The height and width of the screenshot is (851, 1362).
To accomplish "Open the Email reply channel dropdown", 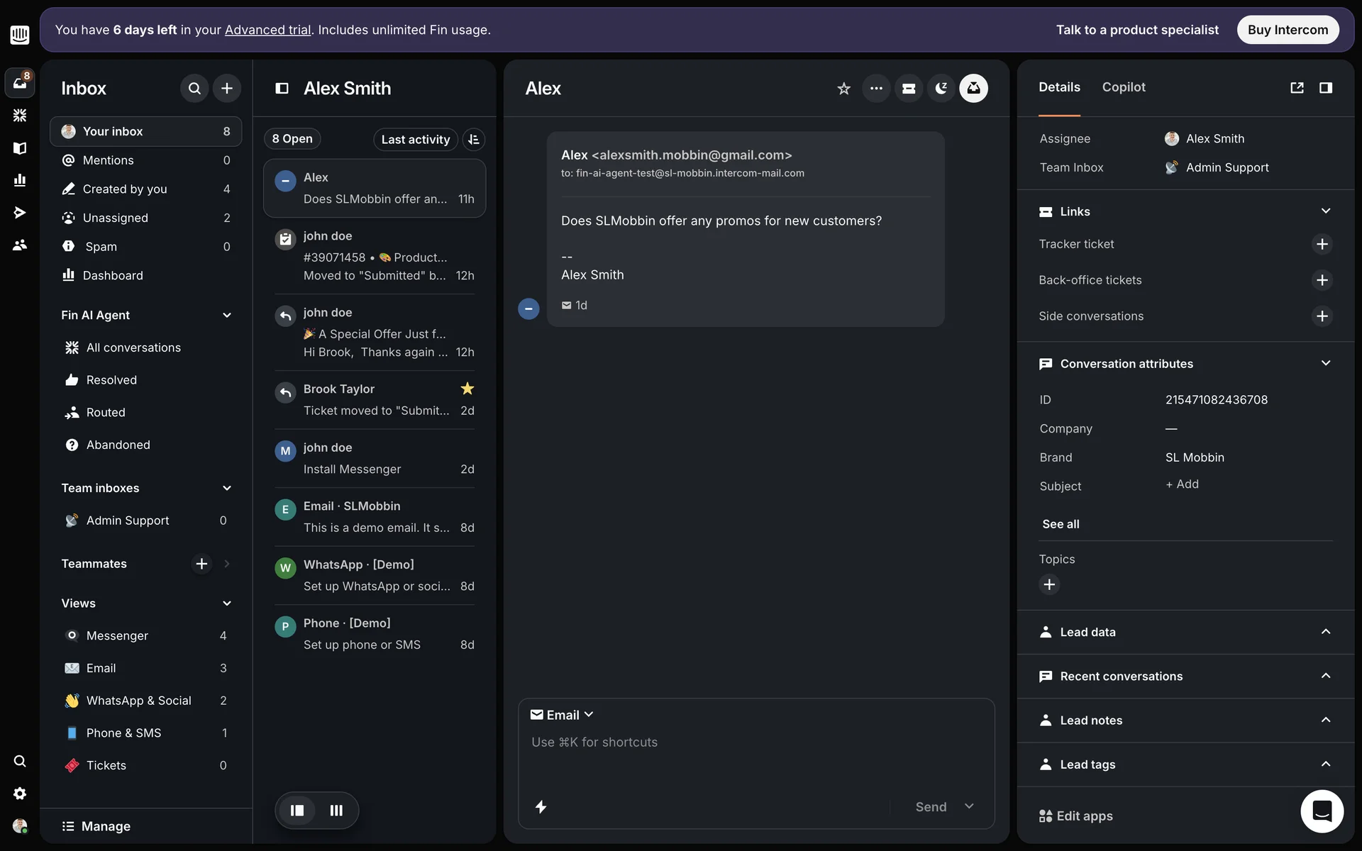I will (562, 715).
